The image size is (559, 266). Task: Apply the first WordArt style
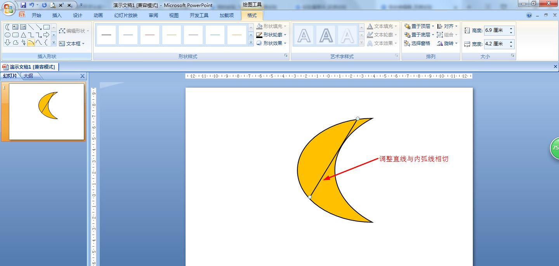[304, 35]
